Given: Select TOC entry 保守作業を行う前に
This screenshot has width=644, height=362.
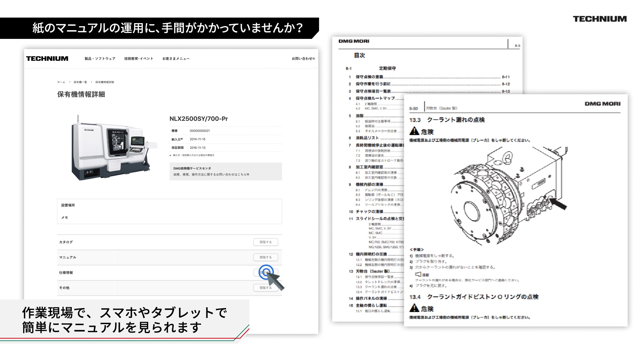Looking at the screenshot, I should click(373, 84).
